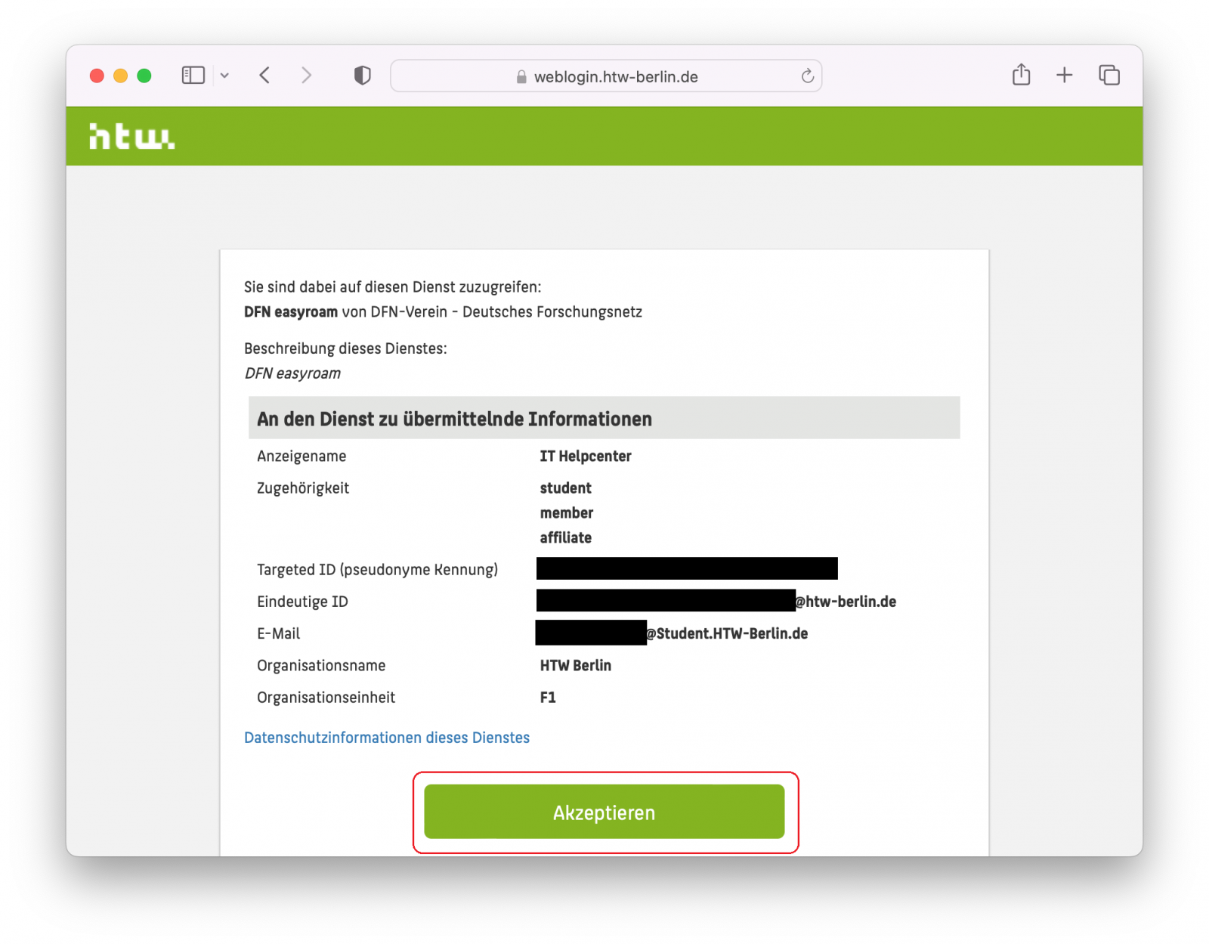Open a new tab
This screenshot has height=944, width=1209.
[1064, 75]
